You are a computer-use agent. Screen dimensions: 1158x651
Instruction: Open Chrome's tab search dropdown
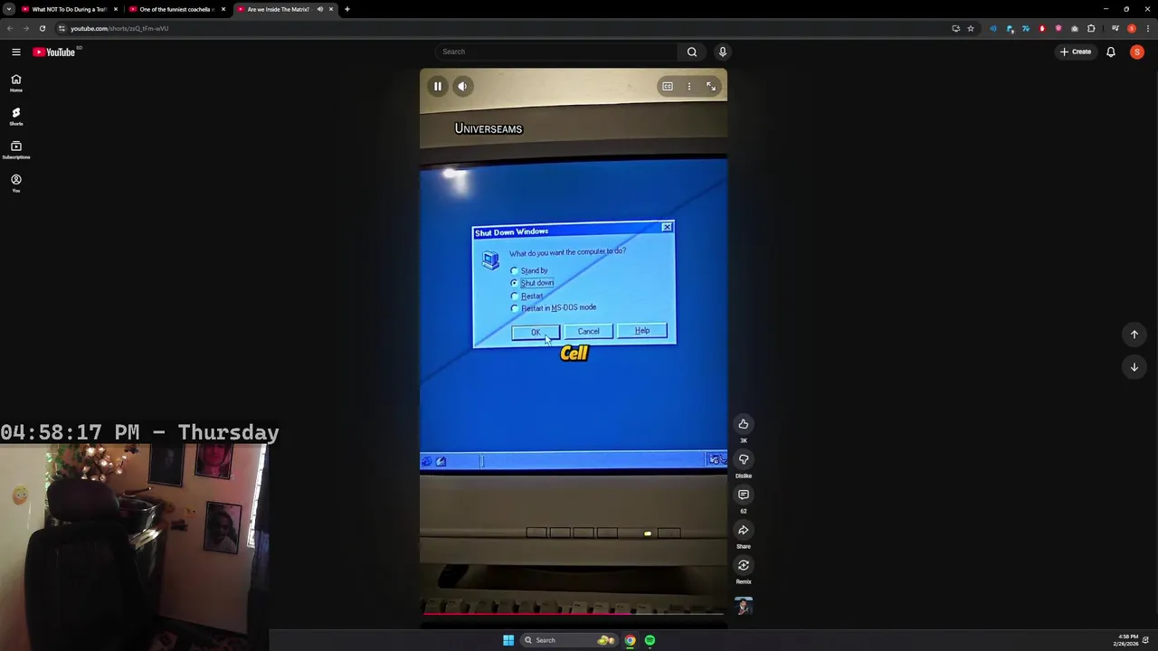click(9, 9)
